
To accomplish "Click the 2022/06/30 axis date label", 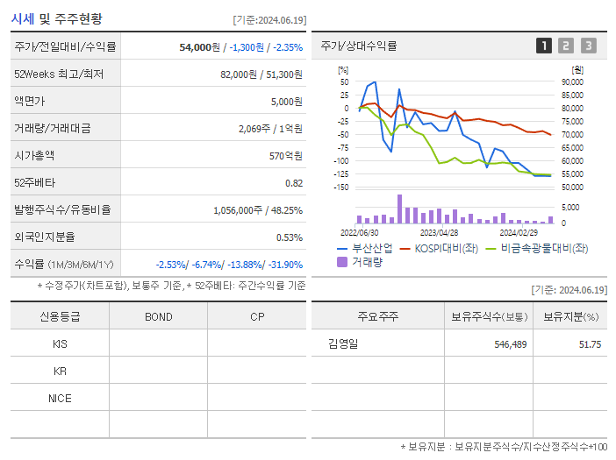I will click(x=359, y=233).
